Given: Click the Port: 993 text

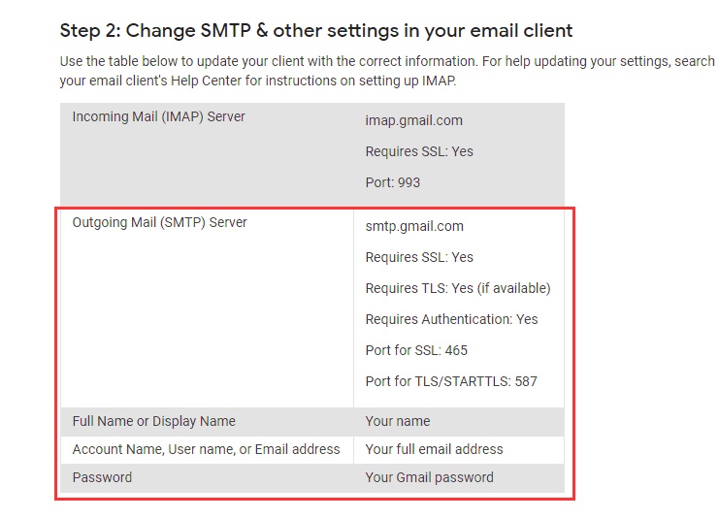Looking at the screenshot, I should pos(392,182).
